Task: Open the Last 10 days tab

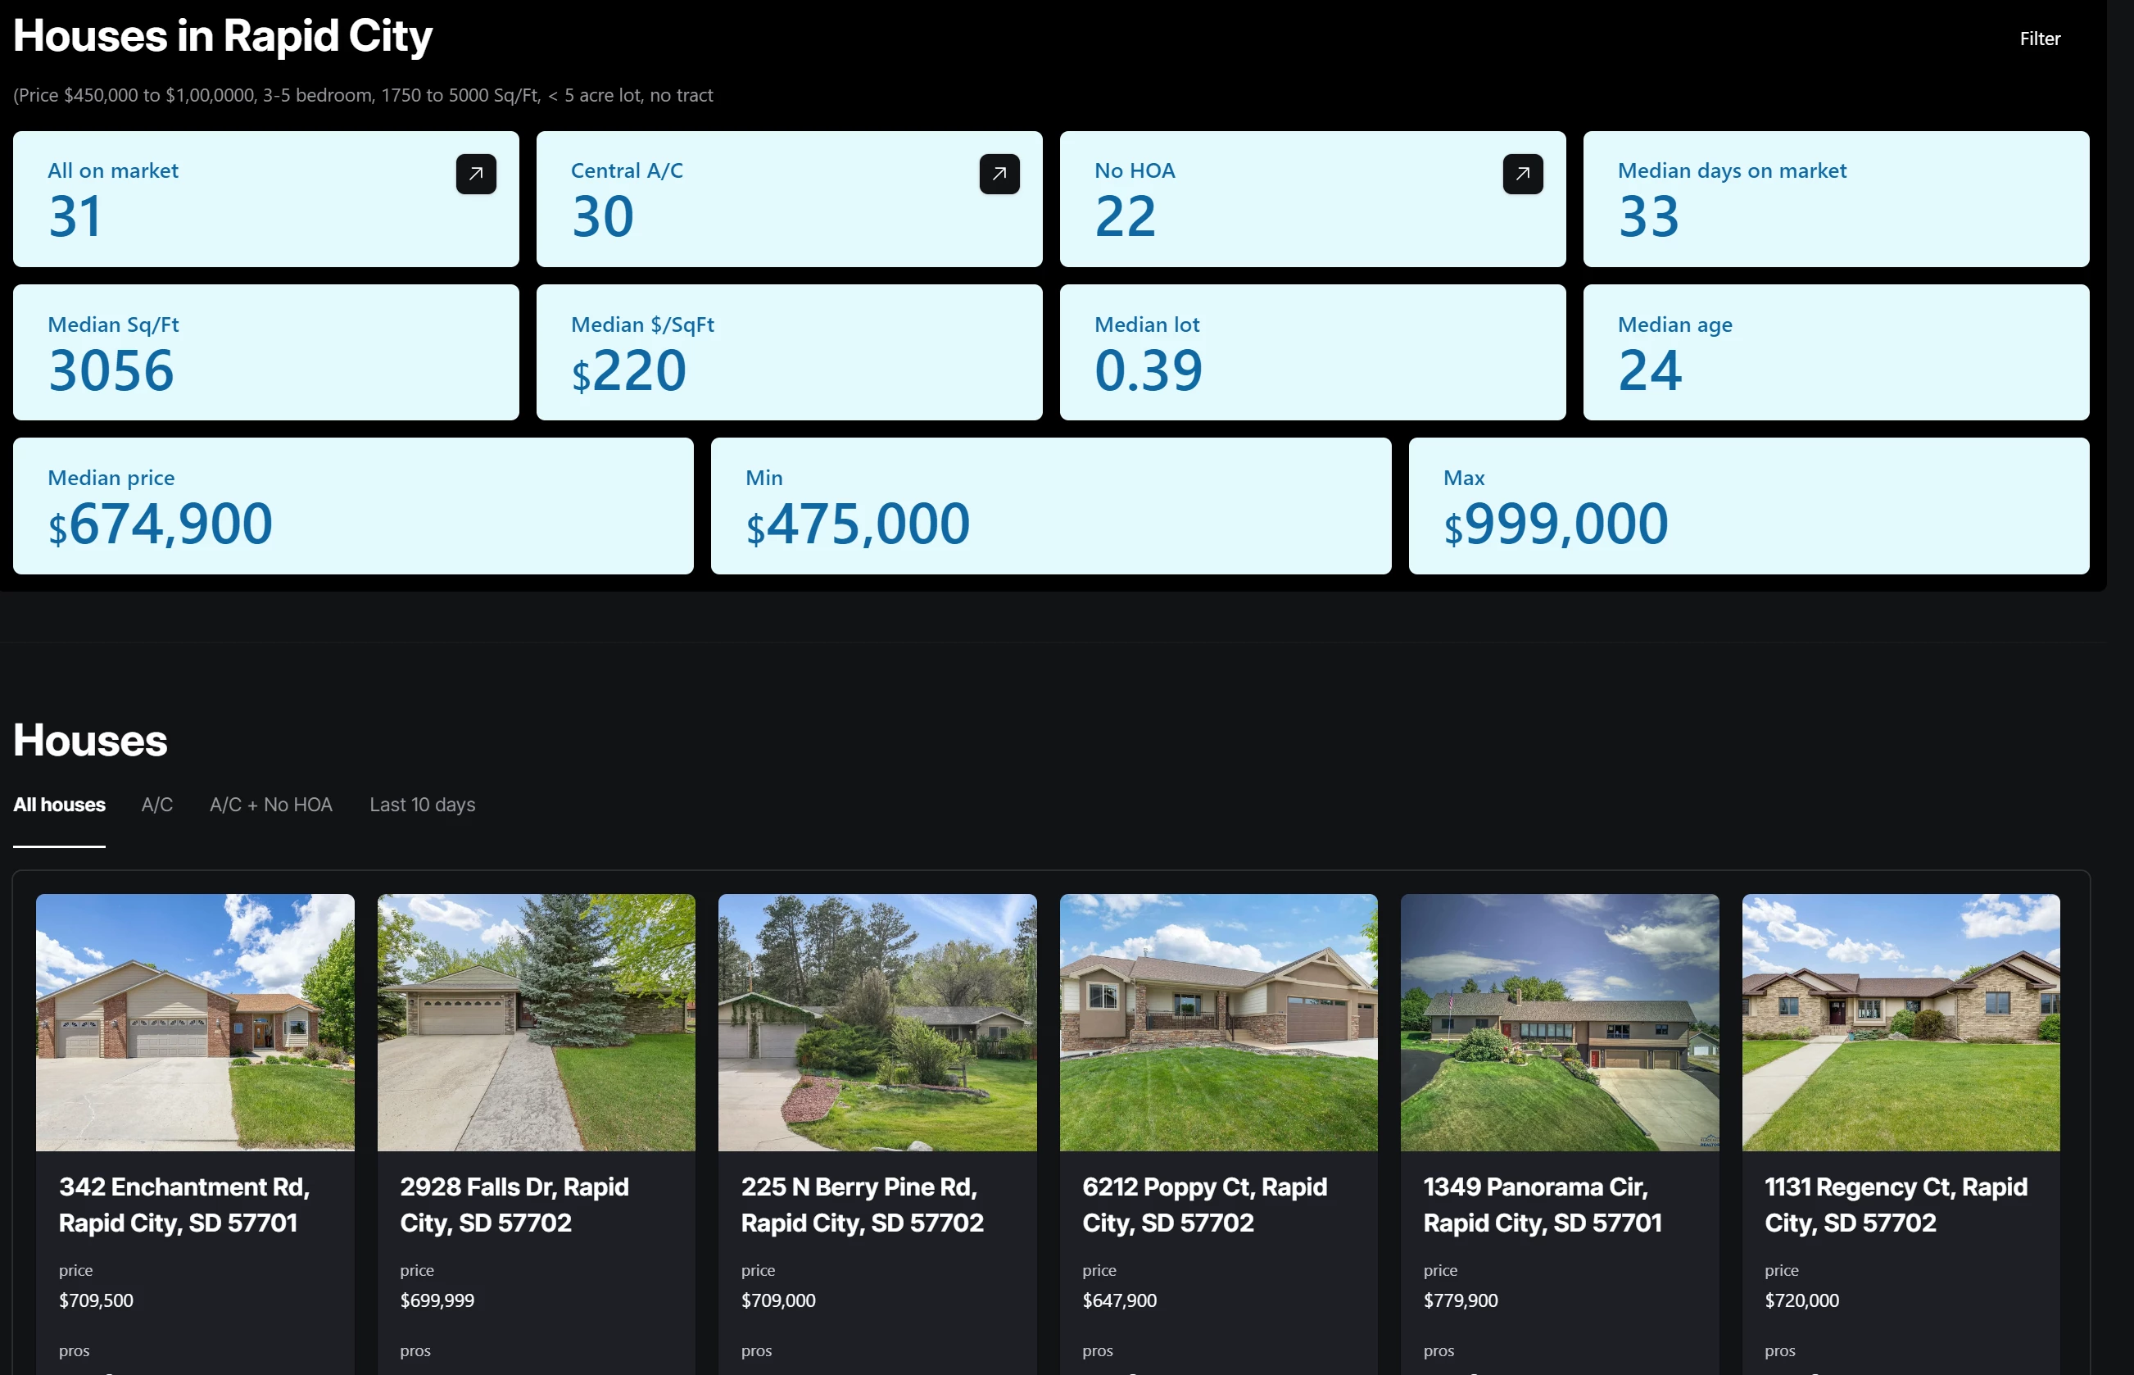Action: [422, 805]
